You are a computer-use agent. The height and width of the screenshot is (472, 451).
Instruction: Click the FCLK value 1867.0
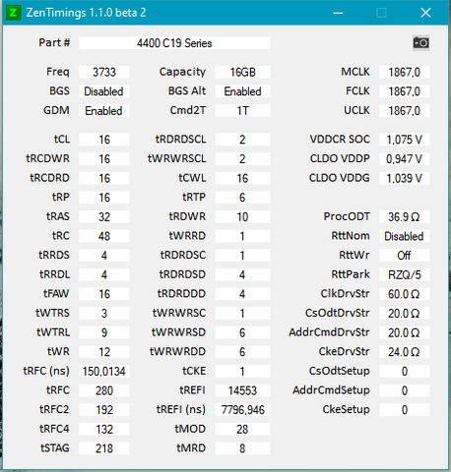(x=405, y=91)
